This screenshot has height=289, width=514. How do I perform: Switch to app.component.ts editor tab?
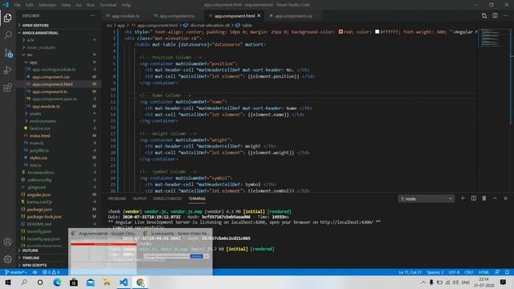click(177, 16)
